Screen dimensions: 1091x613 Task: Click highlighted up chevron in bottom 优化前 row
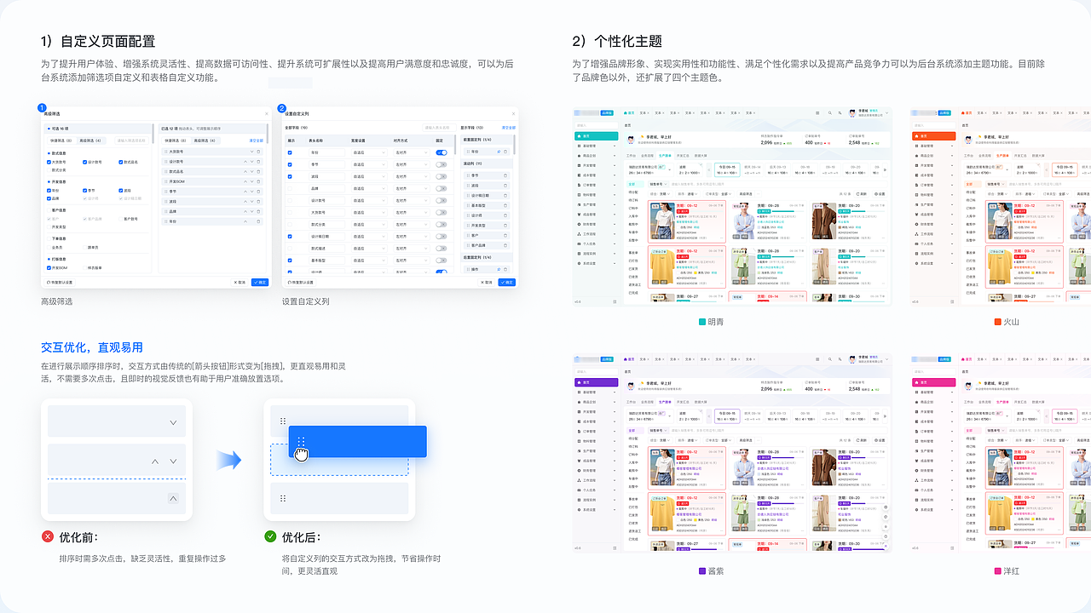pyautogui.click(x=173, y=499)
